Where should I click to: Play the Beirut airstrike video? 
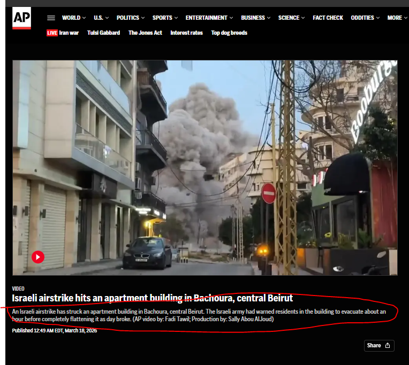(38, 257)
